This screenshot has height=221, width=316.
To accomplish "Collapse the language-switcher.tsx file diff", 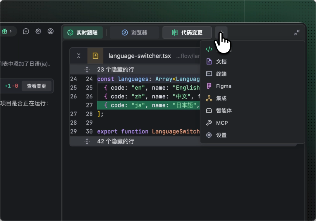I will pos(79,56).
